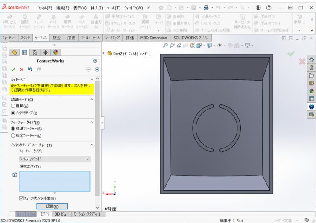The image size is (316, 223).
Task: Click the Zoom to Fit magnifier icon
Action: click(x=165, y=46)
